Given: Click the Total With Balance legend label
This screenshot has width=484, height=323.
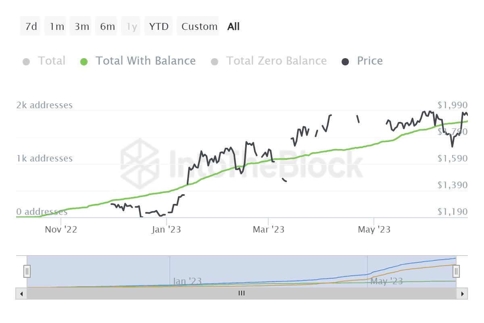Looking at the screenshot, I should [145, 61].
